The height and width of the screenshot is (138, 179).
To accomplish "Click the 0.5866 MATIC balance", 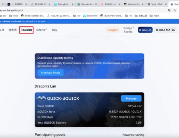I will [x=166, y=30].
